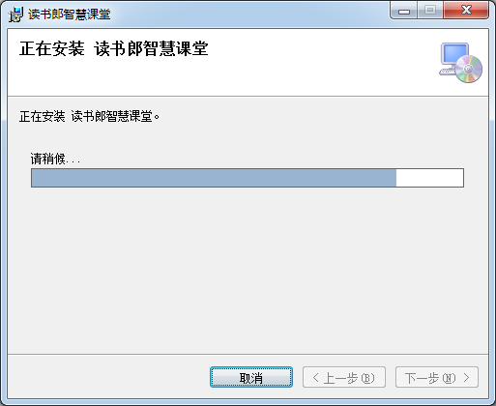Cancel installation with the 取消 button
The image size is (496, 406).
pos(251,377)
